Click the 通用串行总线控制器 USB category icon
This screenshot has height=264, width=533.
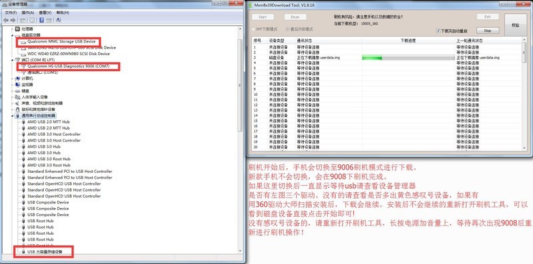[18, 116]
